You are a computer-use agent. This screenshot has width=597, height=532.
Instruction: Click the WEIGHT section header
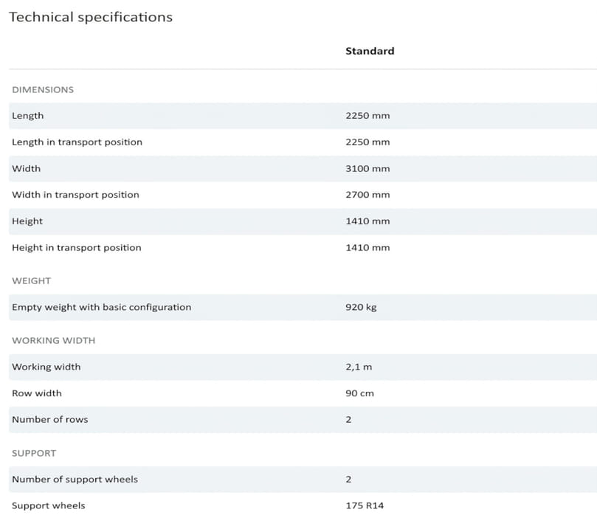click(31, 281)
